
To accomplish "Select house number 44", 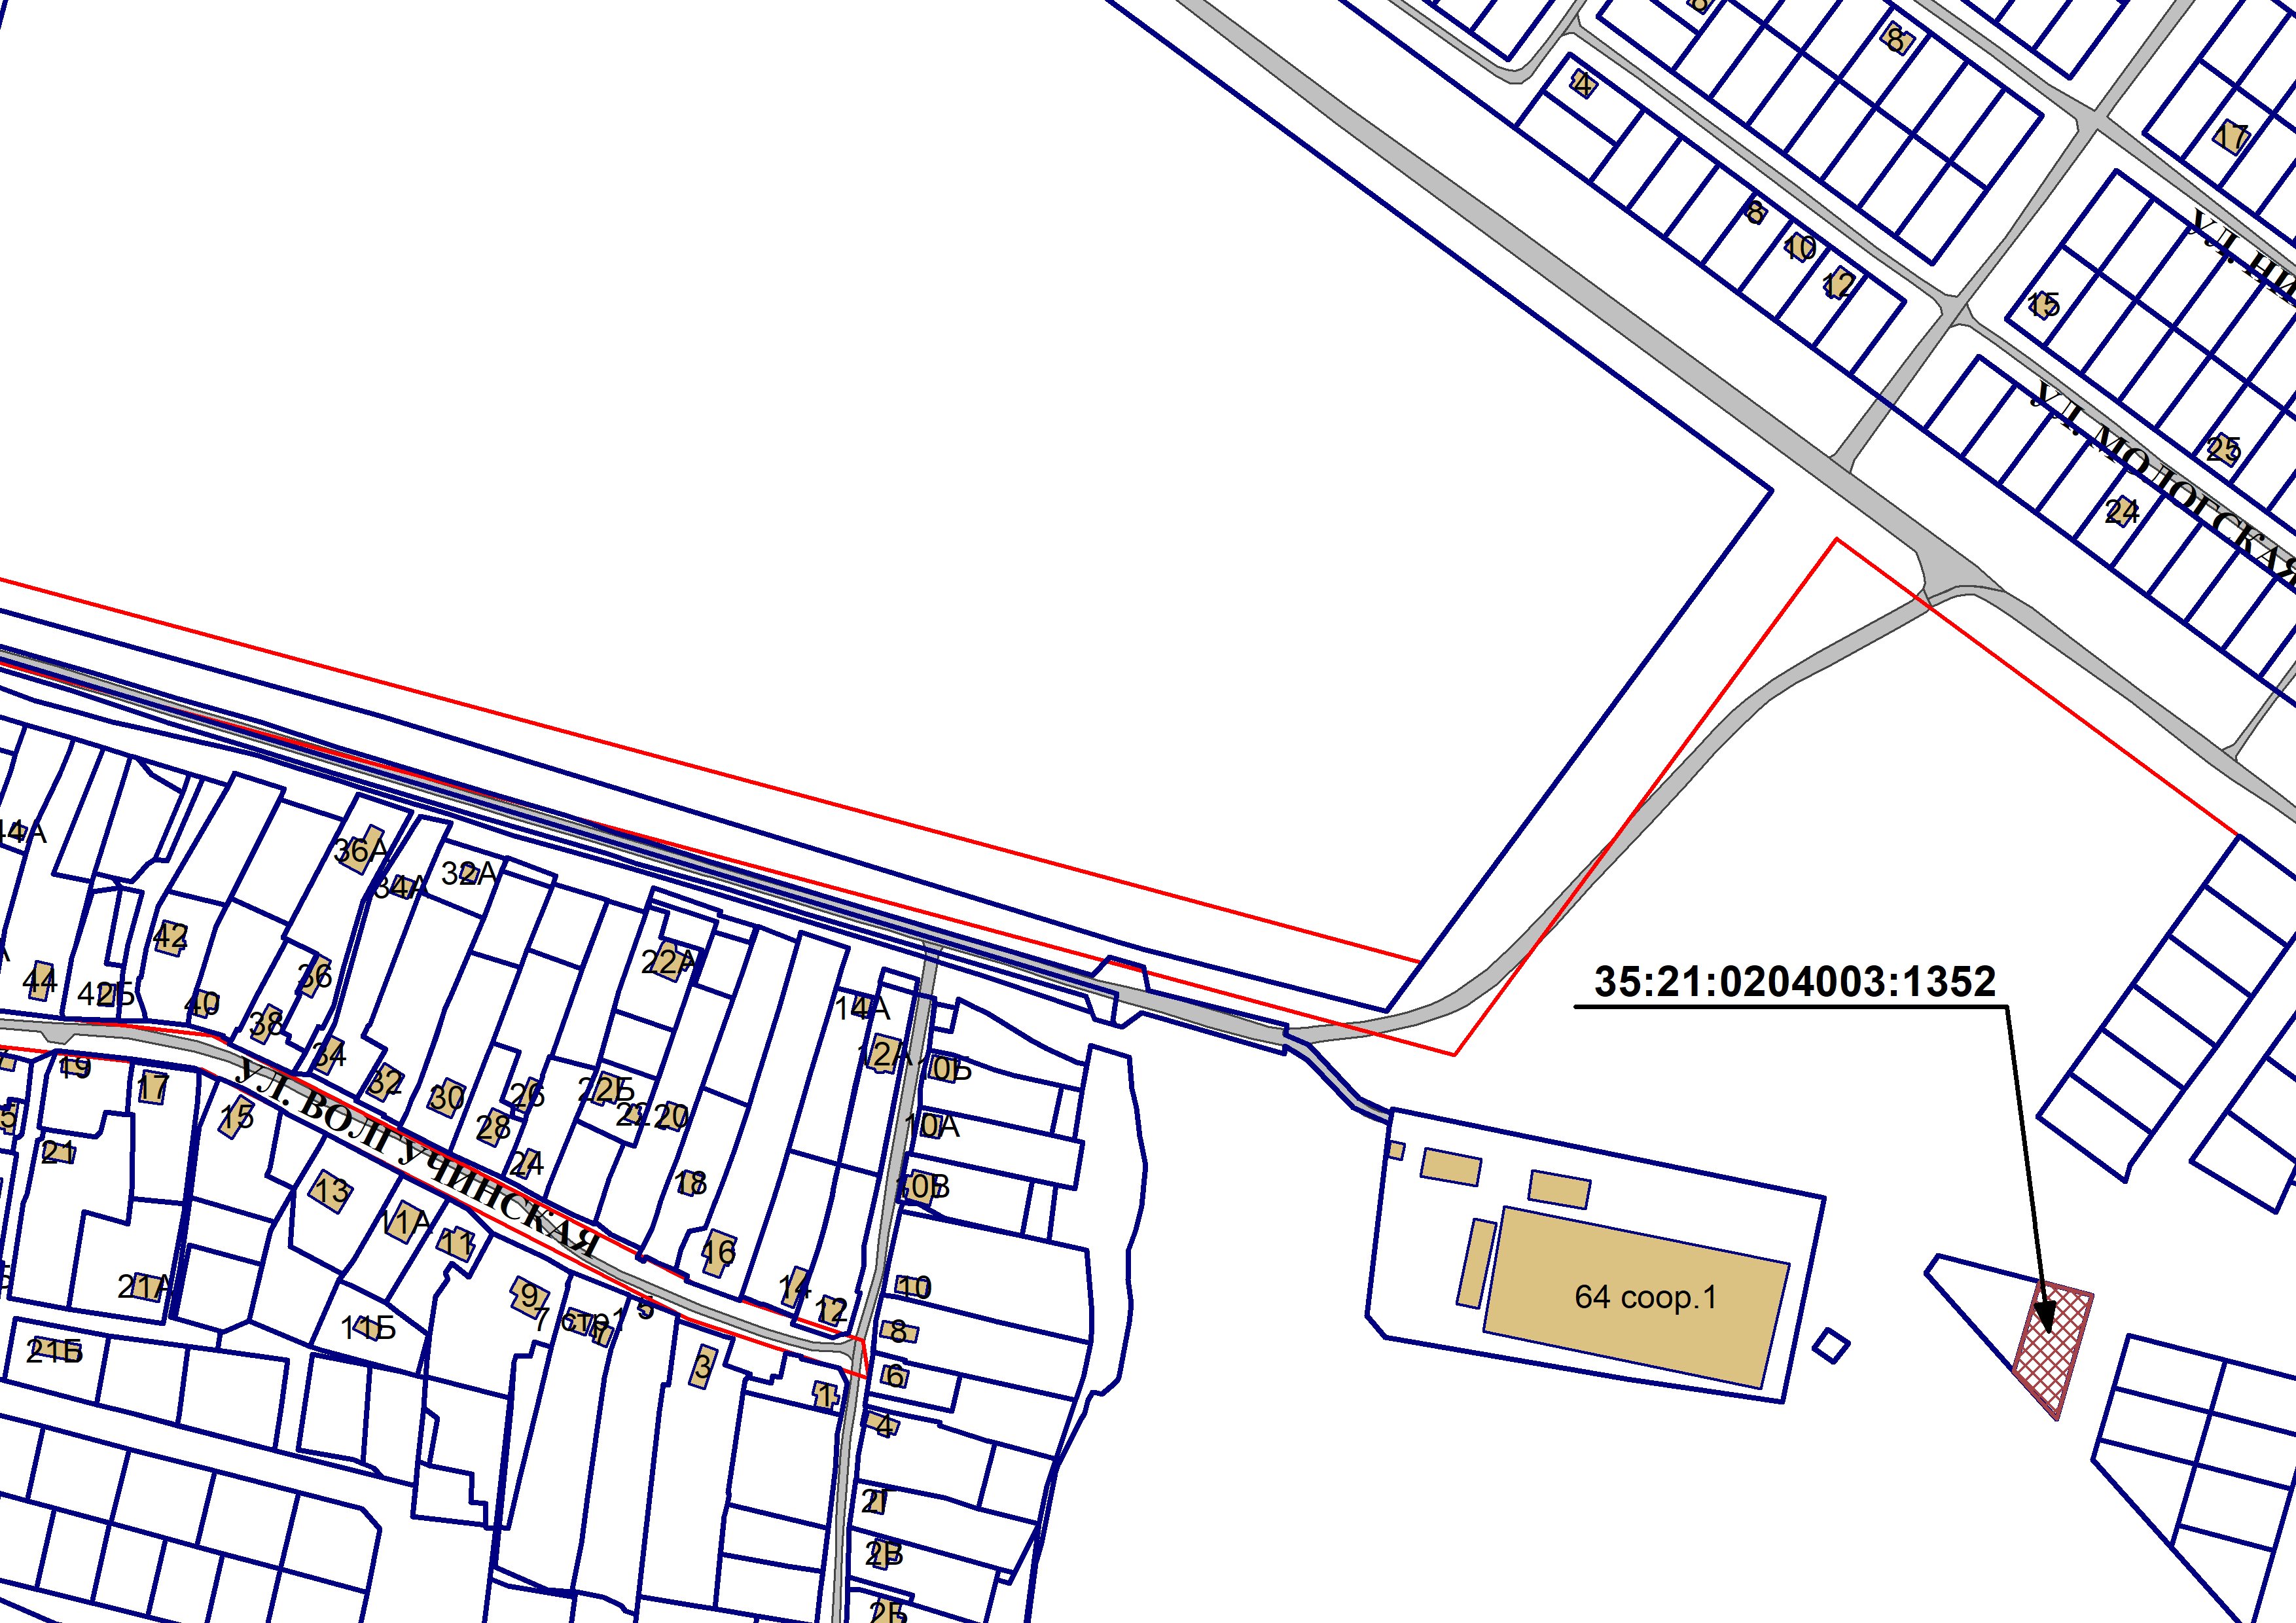I will point(40,982).
